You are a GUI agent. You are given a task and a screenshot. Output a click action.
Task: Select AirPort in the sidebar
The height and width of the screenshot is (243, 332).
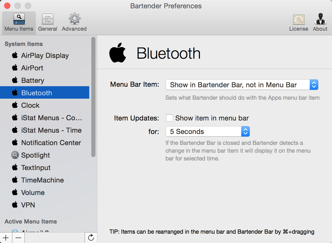coord(45,68)
